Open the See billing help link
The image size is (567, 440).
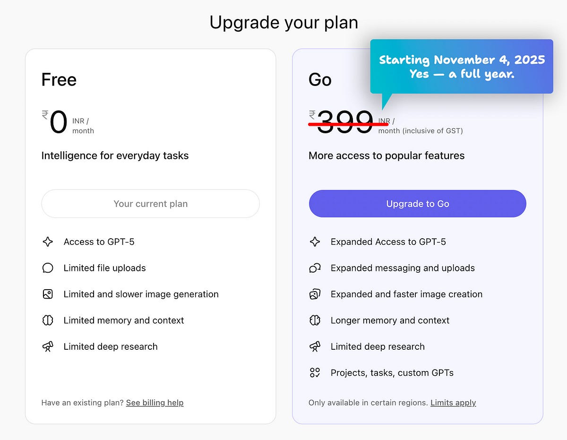155,403
